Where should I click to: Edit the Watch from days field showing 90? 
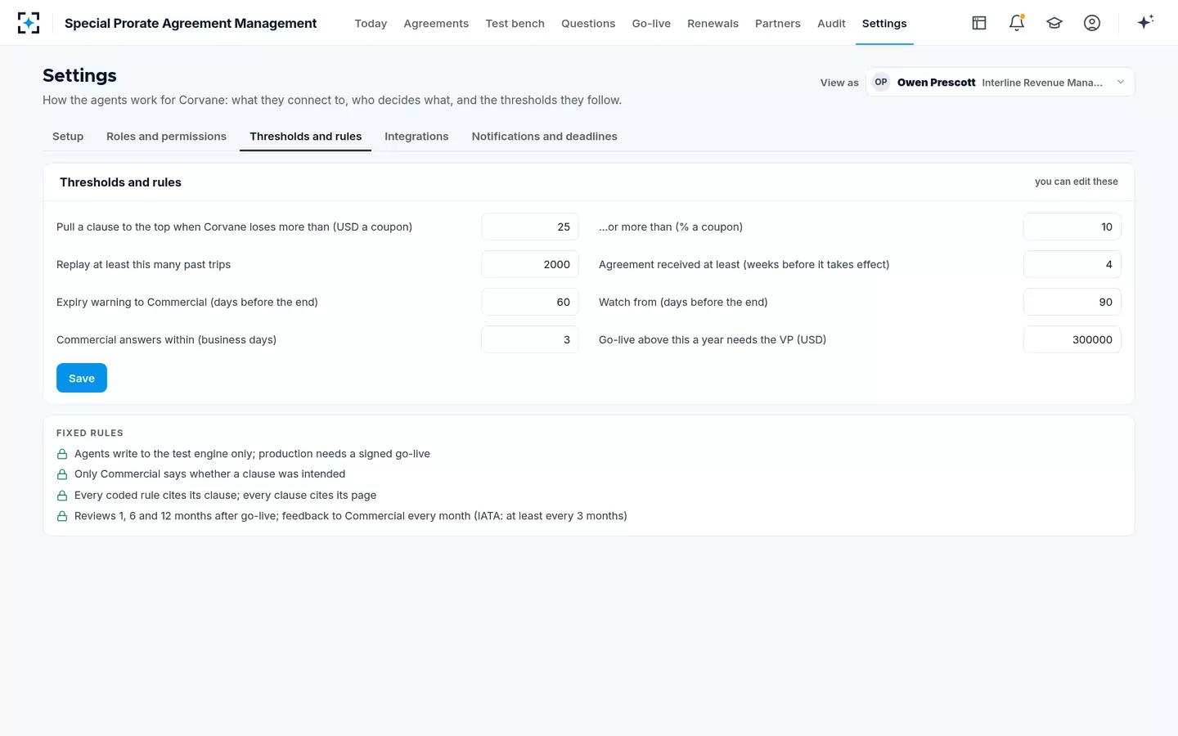pos(1072,302)
